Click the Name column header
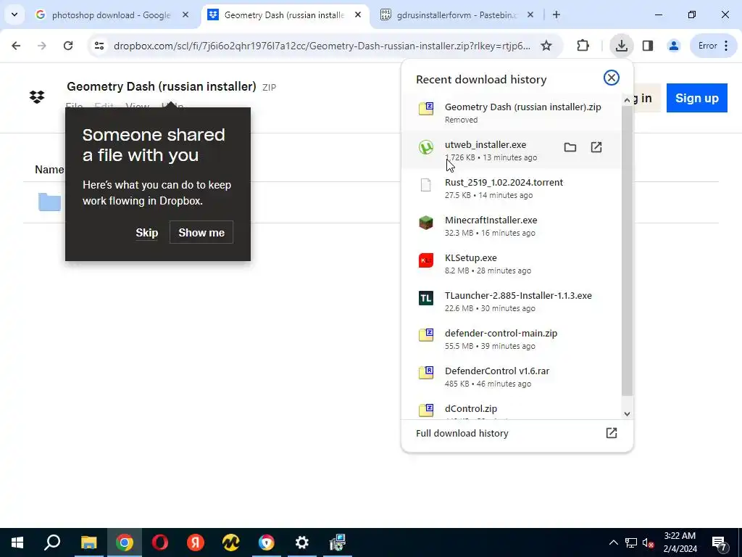Viewport: 742px width, 557px height. (49, 170)
